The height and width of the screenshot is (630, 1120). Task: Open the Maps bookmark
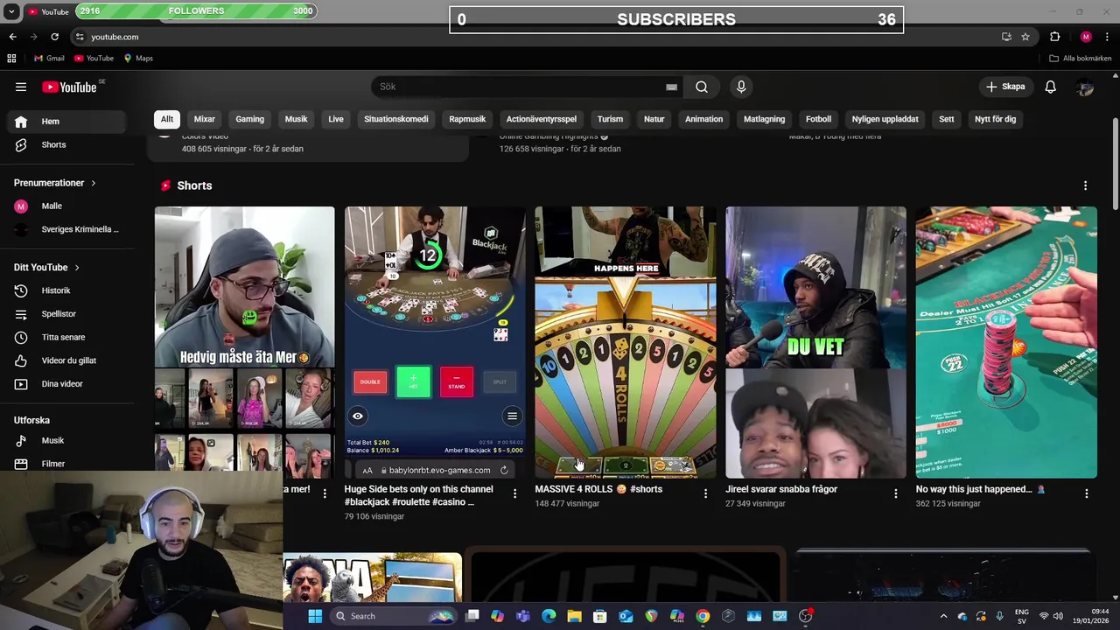point(138,59)
